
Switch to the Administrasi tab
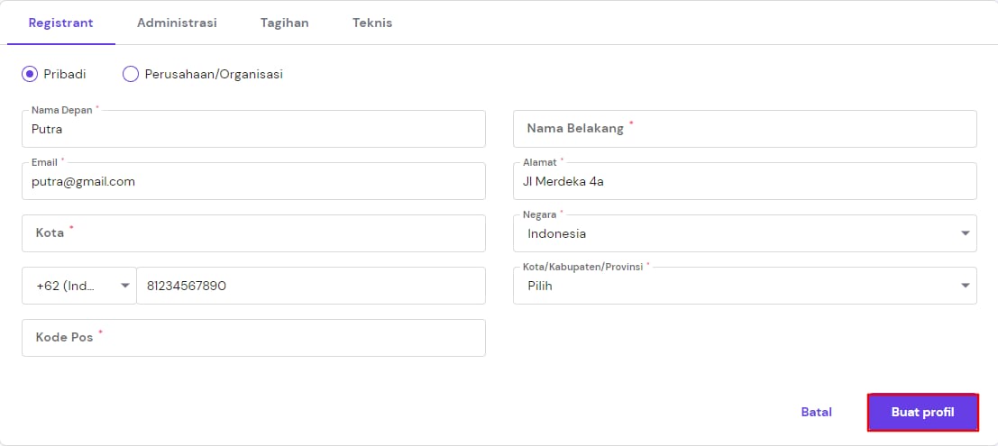pos(177,23)
